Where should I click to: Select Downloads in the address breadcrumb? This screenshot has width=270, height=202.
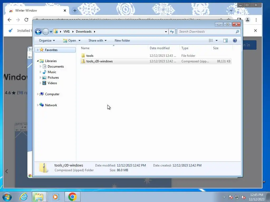click(x=84, y=32)
